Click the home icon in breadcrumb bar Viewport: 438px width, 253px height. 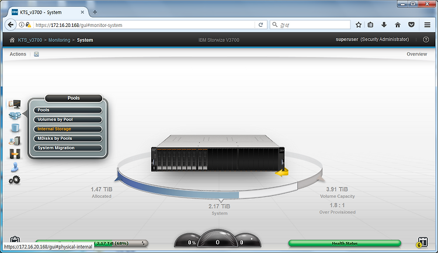[12, 40]
